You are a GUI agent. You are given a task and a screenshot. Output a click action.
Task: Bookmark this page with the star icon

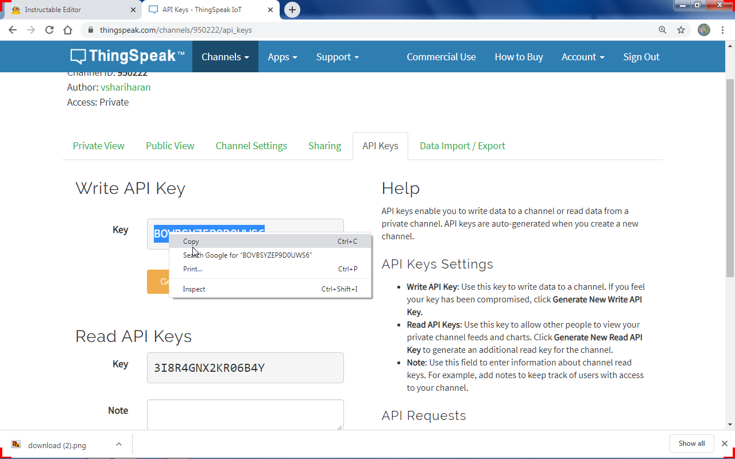coord(681,30)
